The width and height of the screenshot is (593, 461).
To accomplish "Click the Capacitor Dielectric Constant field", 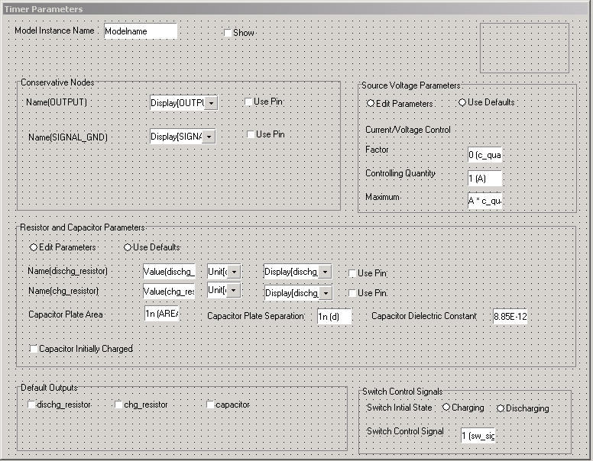I will pyautogui.click(x=510, y=316).
